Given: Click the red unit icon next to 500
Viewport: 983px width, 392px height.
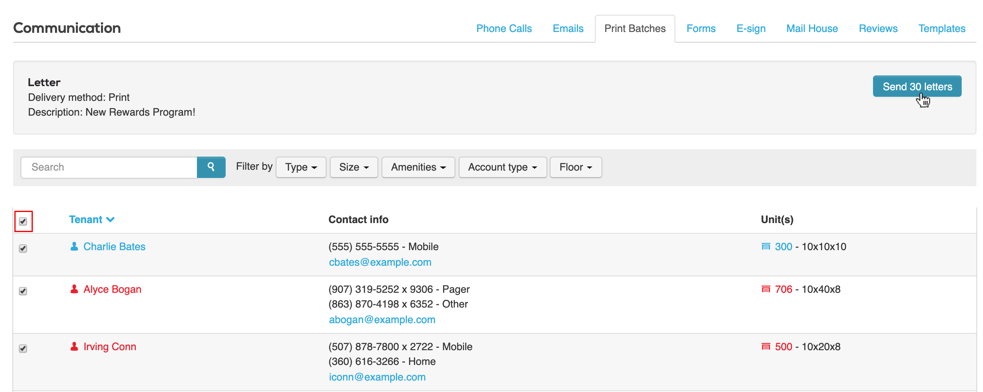Looking at the screenshot, I should (766, 346).
